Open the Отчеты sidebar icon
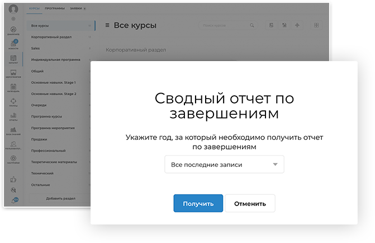Screen dimensions: 375x243 [13, 115]
